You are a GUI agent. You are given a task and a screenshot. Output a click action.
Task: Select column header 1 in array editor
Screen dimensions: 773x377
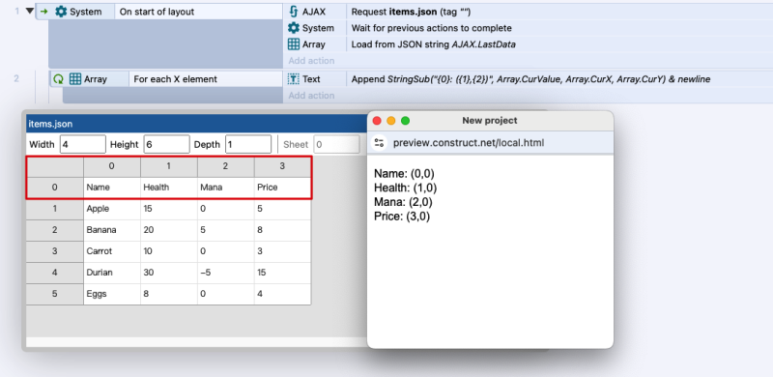[x=168, y=166]
